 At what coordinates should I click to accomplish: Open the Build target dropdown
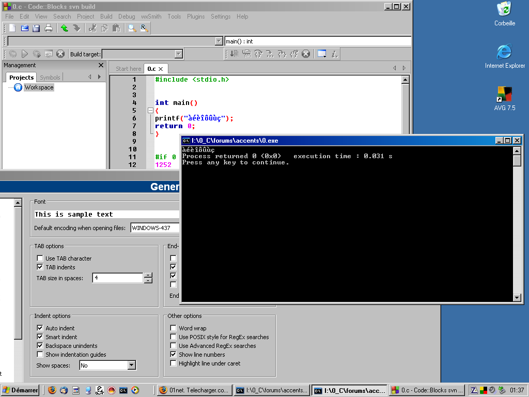[178, 53]
